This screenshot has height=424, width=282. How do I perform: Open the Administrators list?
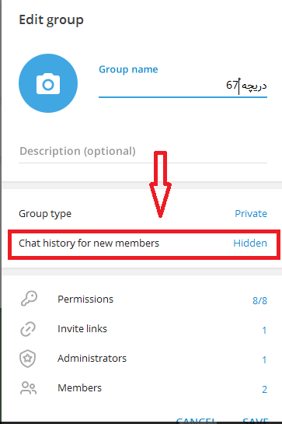(142, 359)
